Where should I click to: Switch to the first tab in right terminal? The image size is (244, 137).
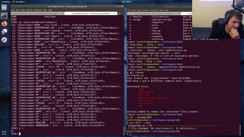153,14
